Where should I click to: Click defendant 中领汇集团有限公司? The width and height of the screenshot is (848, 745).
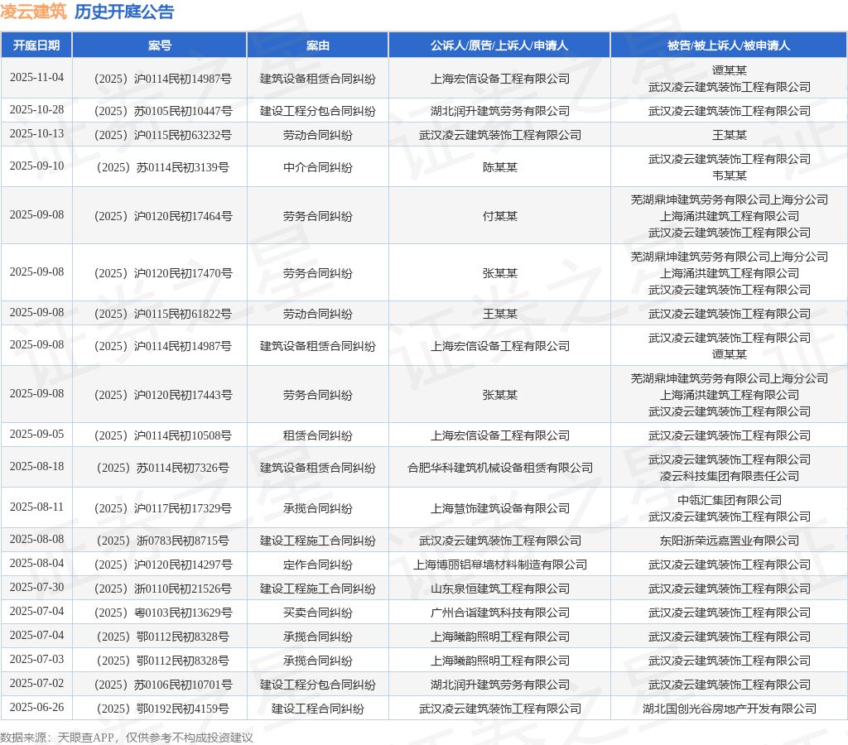[729, 500]
